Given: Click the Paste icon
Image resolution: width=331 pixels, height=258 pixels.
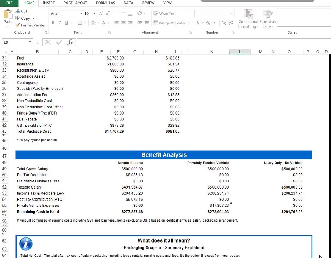Looking at the screenshot, I should (8, 14).
